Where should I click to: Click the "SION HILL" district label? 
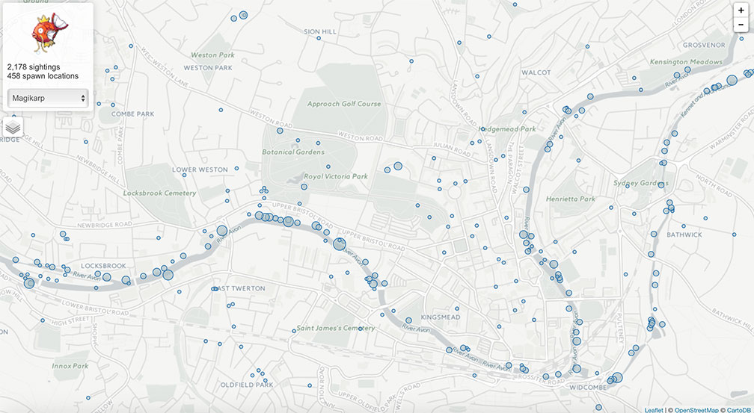click(320, 31)
